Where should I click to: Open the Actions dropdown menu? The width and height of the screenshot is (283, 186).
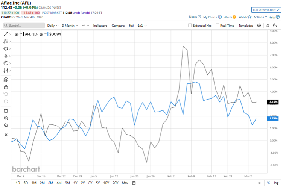point(259,17)
